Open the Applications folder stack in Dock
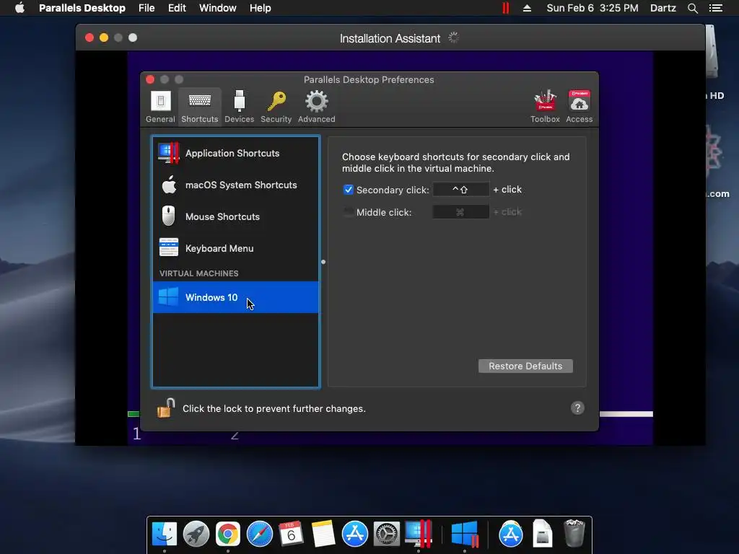 (x=511, y=534)
